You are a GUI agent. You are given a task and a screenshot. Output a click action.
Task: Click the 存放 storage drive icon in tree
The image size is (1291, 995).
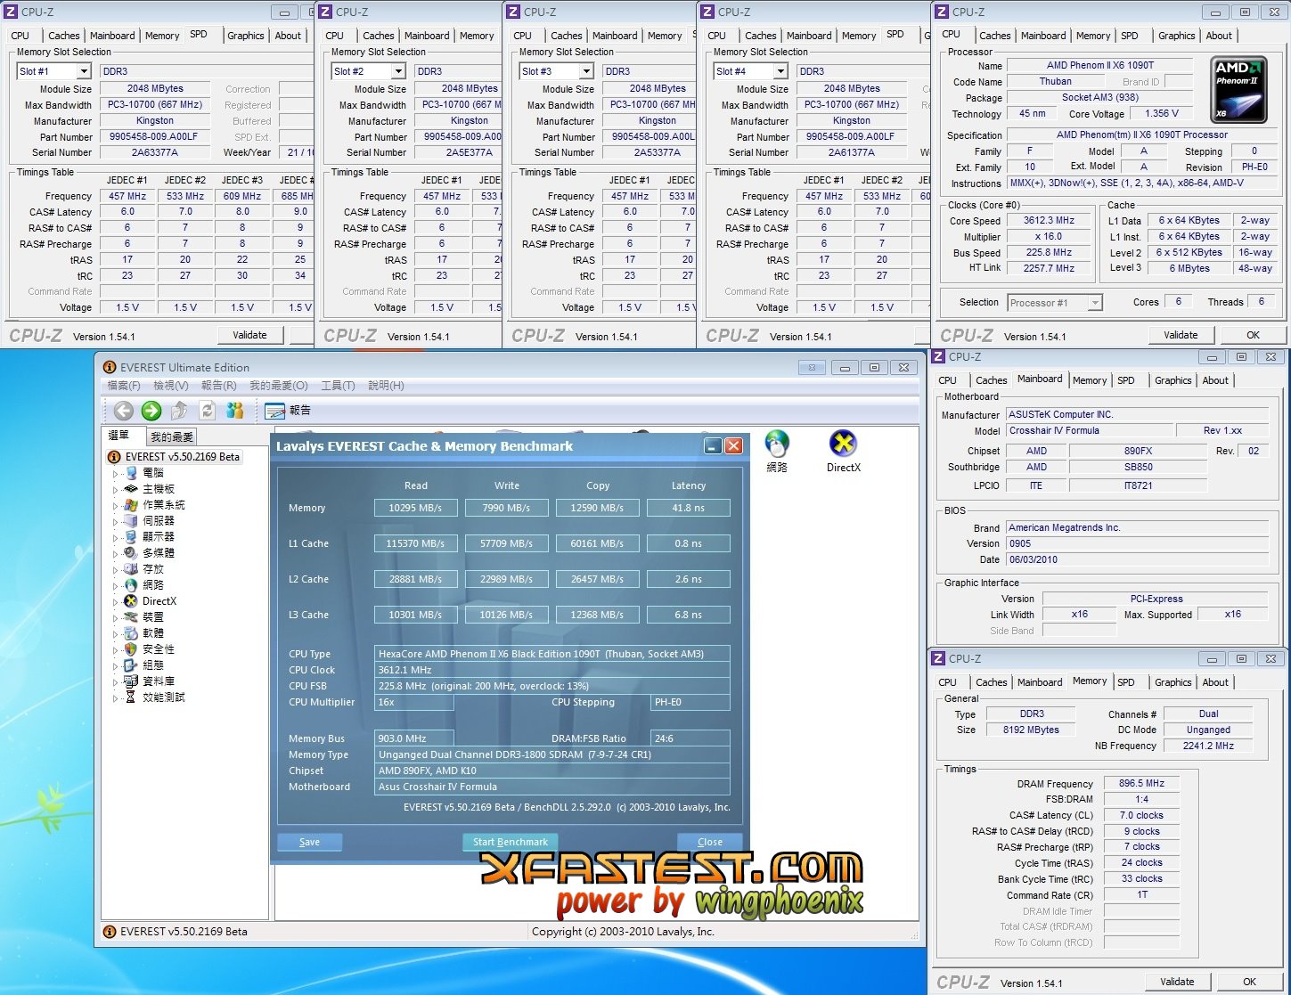pyautogui.click(x=131, y=569)
